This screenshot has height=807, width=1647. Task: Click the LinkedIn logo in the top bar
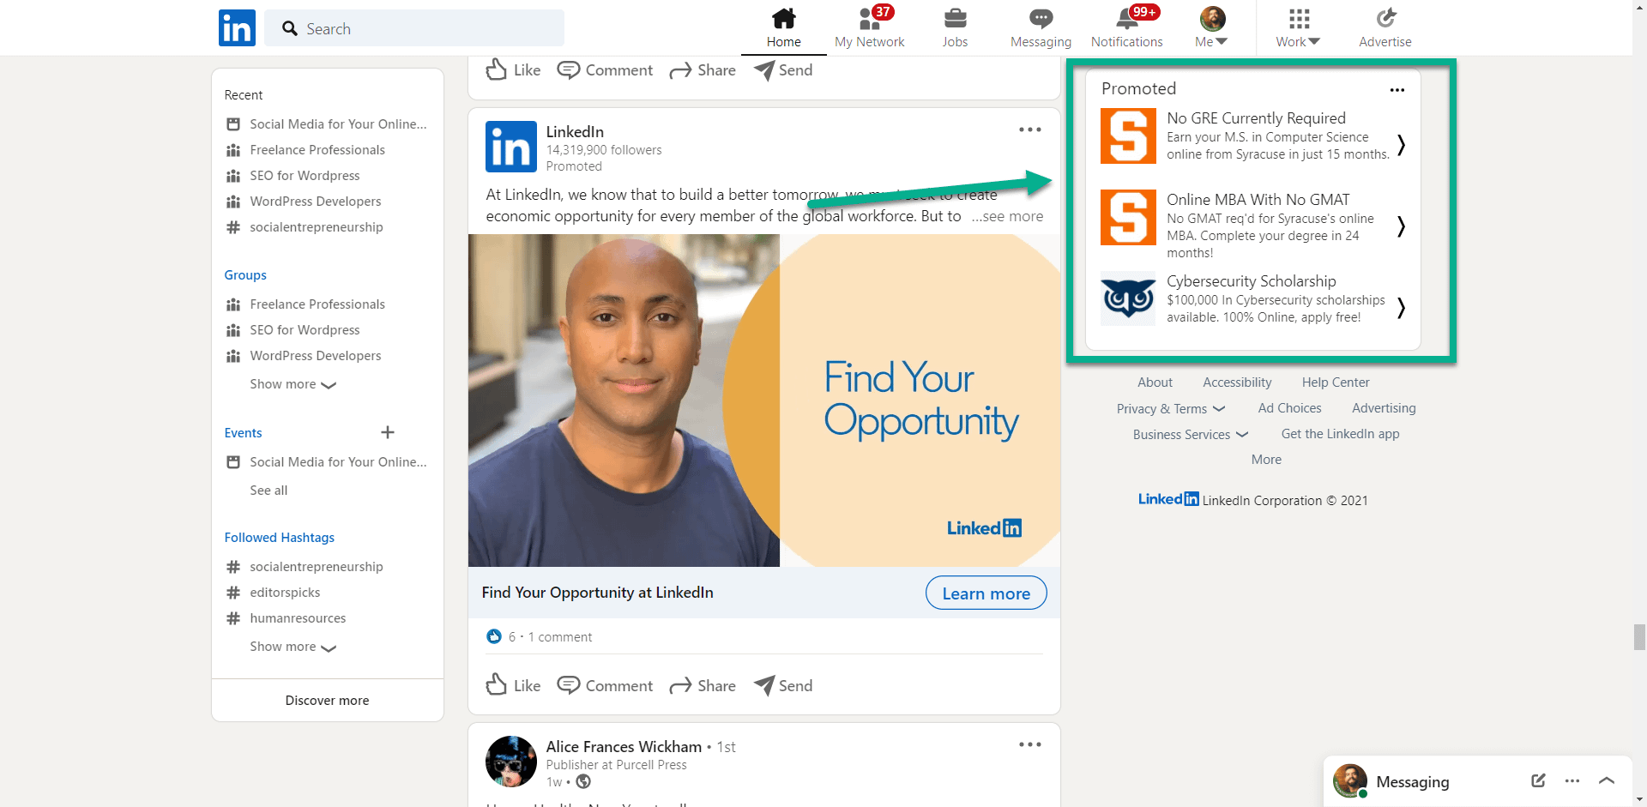(x=237, y=27)
